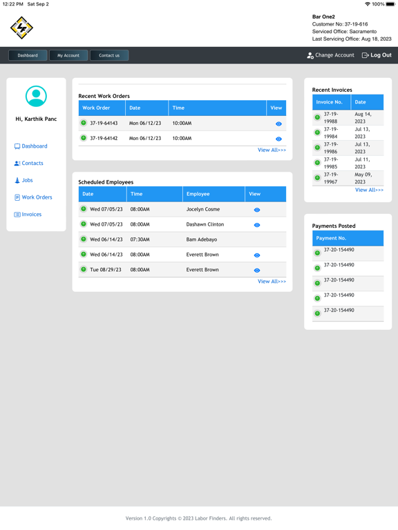This screenshot has width=398, height=530.
Task: Go to Invoices in the sidebar
Action: coord(32,215)
